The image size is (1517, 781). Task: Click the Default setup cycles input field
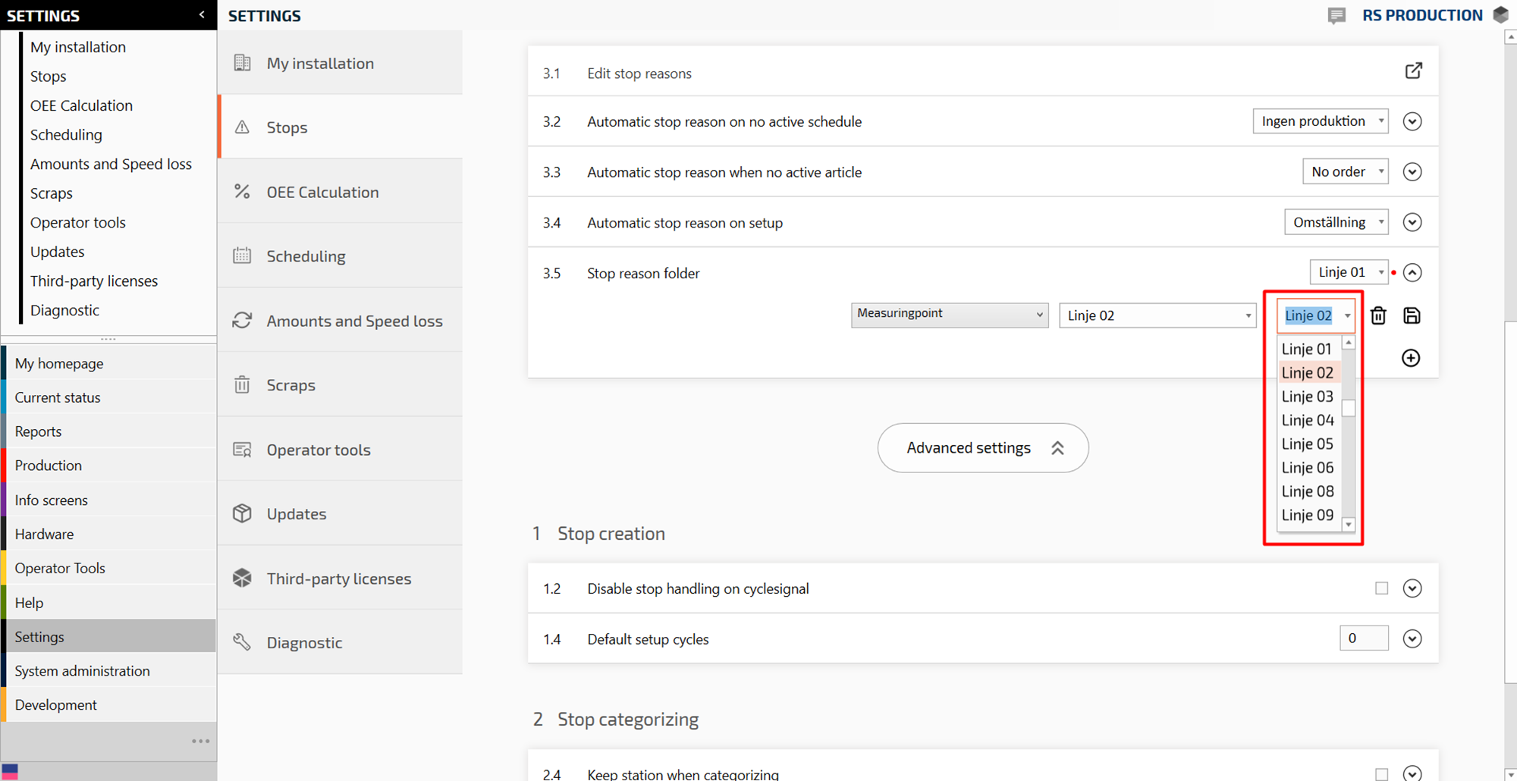[1363, 638]
